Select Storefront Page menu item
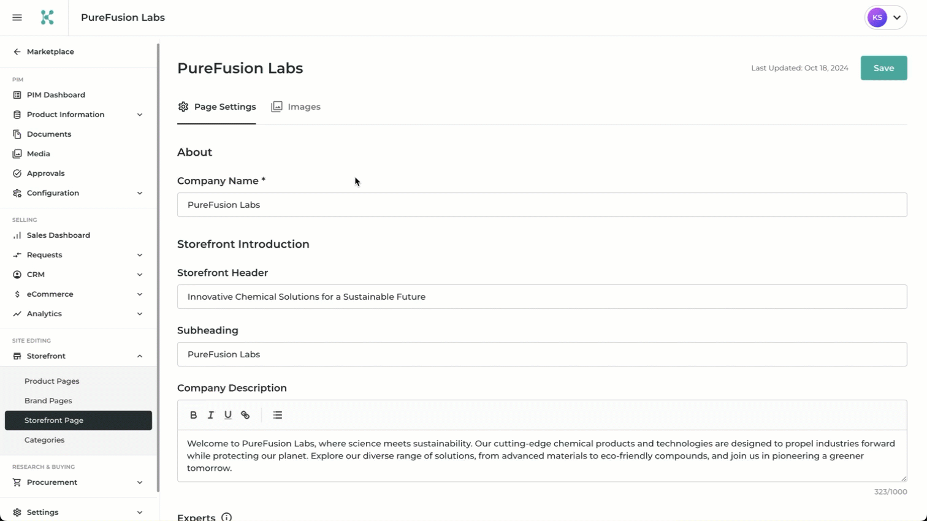The height and width of the screenshot is (521, 927). [78, 420]
